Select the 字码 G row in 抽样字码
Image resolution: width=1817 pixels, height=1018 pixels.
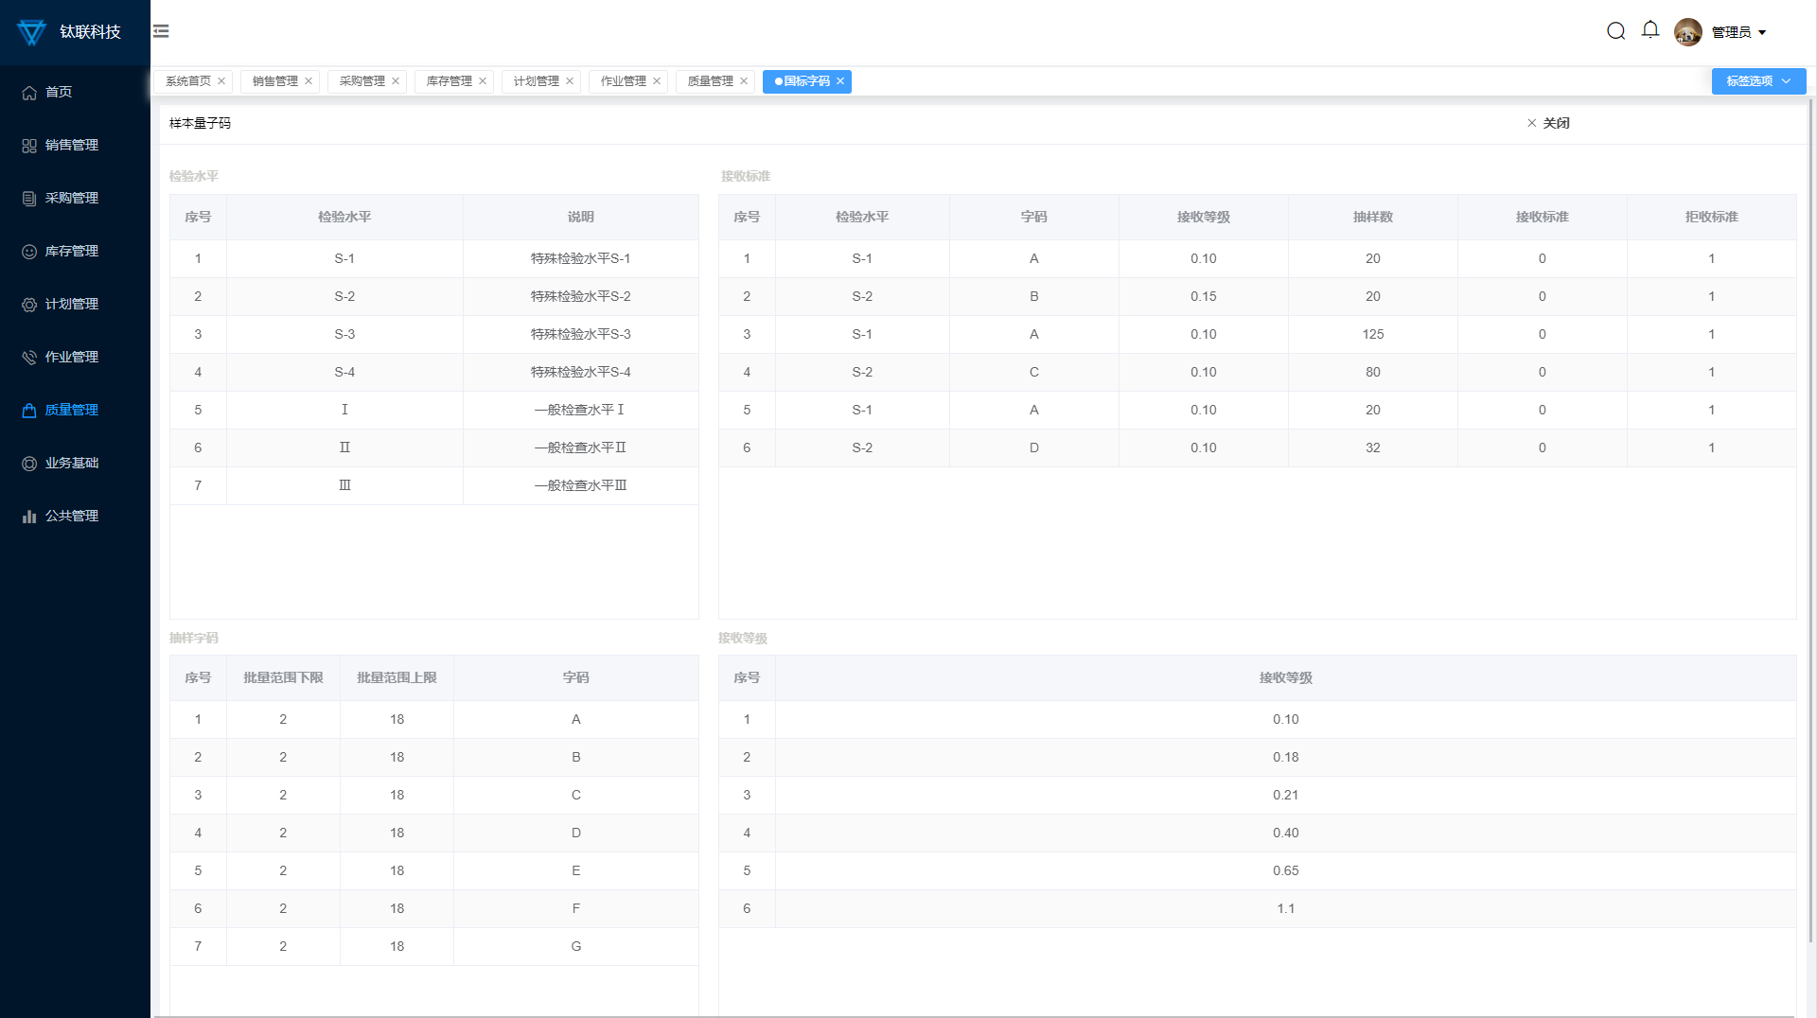click(434, 946)
